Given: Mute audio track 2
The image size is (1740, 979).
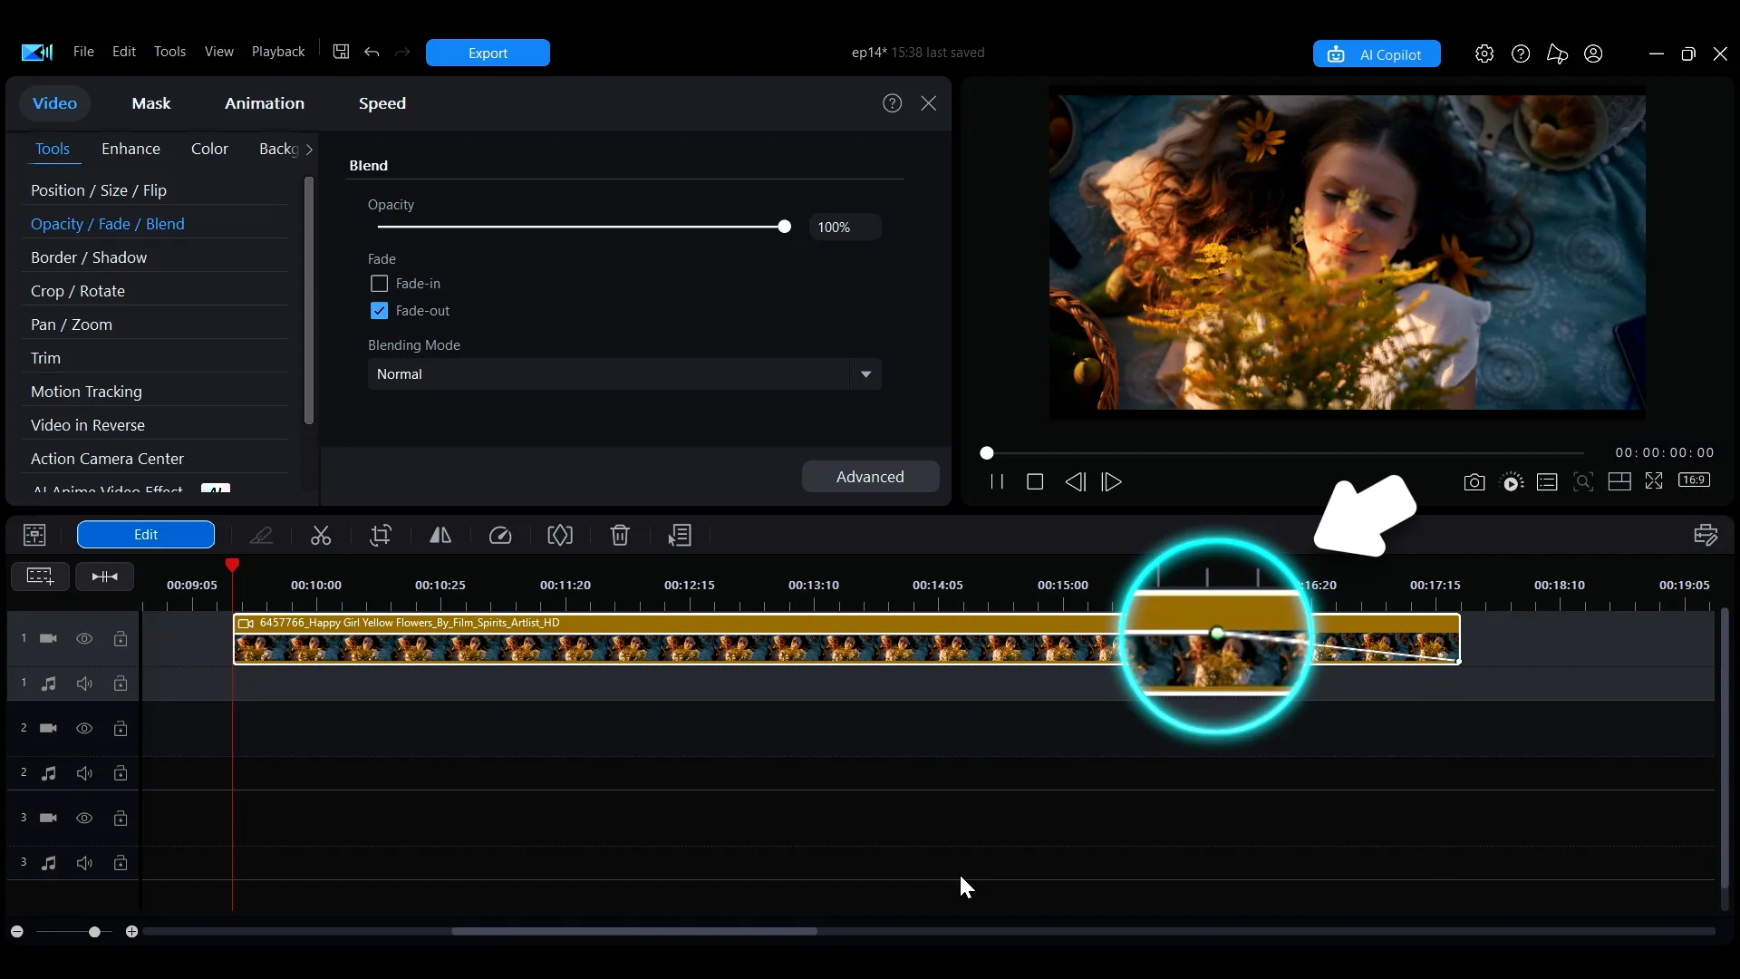Looking at the screenshot, I should coord(84,773).
